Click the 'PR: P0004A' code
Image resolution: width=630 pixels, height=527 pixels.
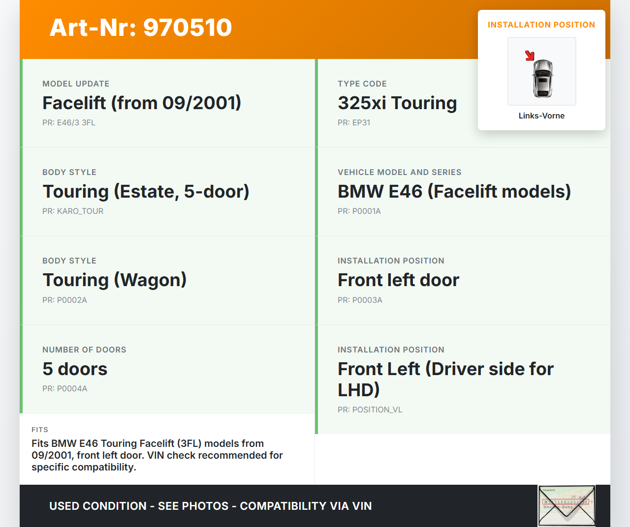pos(65,388)
